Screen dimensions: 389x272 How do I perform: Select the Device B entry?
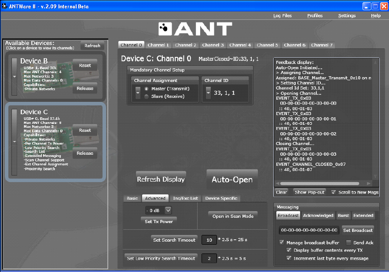pyautogui.click(x=55, y=76)
